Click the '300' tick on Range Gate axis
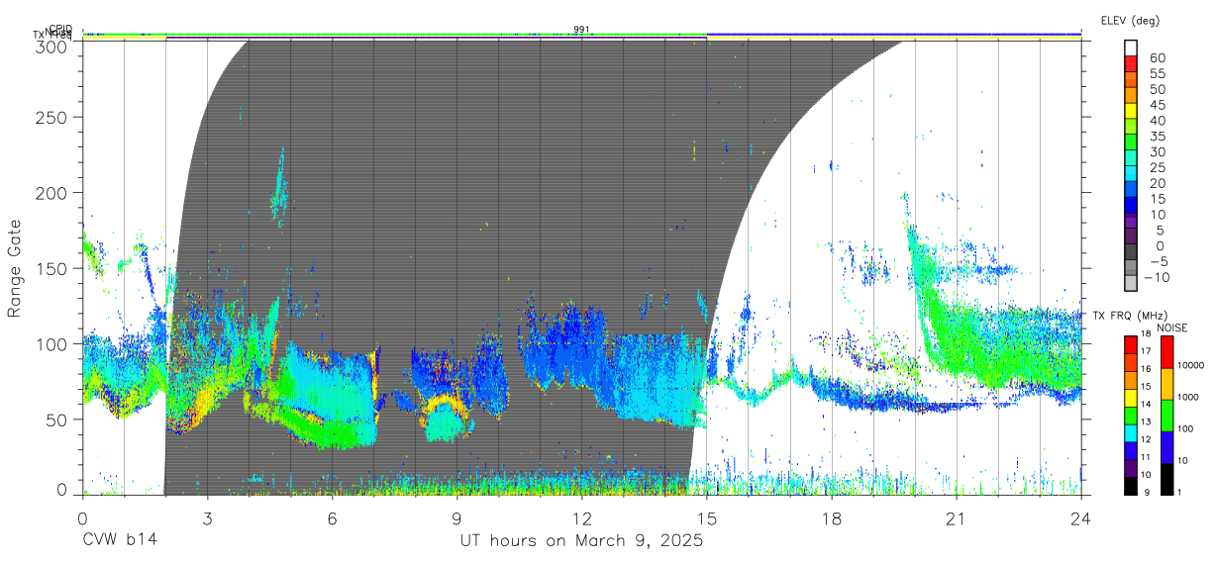The width and height of the screenshot is (1216, 561). tap(52, 46)
